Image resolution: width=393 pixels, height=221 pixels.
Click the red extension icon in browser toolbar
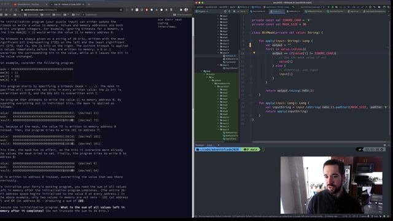click(x=147, y=10)
